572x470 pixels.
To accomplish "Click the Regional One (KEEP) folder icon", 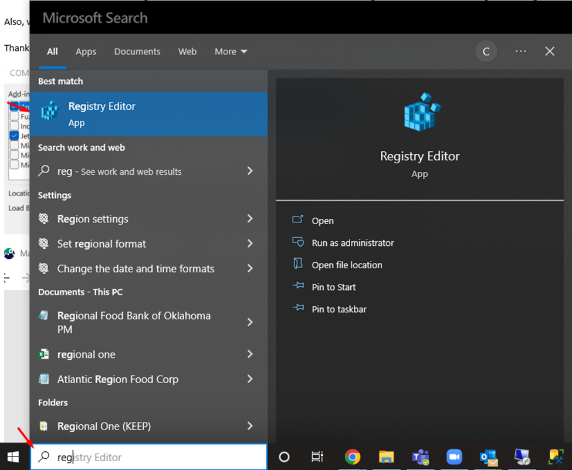I will point(44,426).
